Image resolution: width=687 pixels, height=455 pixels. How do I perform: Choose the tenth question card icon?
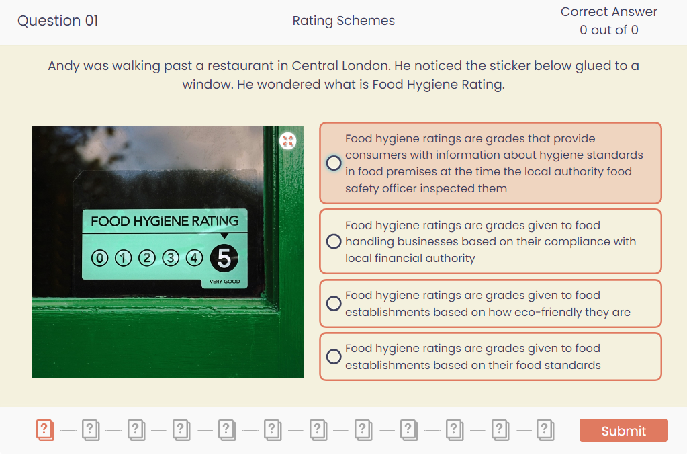click(x=455, y=430)
